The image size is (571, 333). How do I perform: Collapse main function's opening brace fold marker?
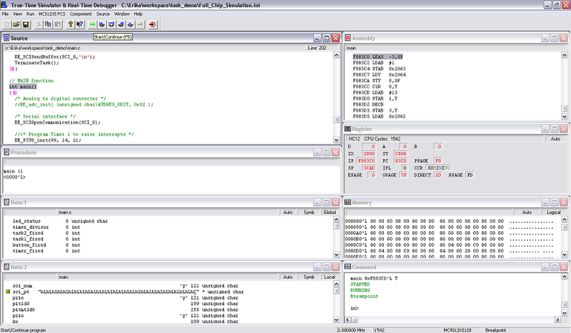click(x=14, y=93)
